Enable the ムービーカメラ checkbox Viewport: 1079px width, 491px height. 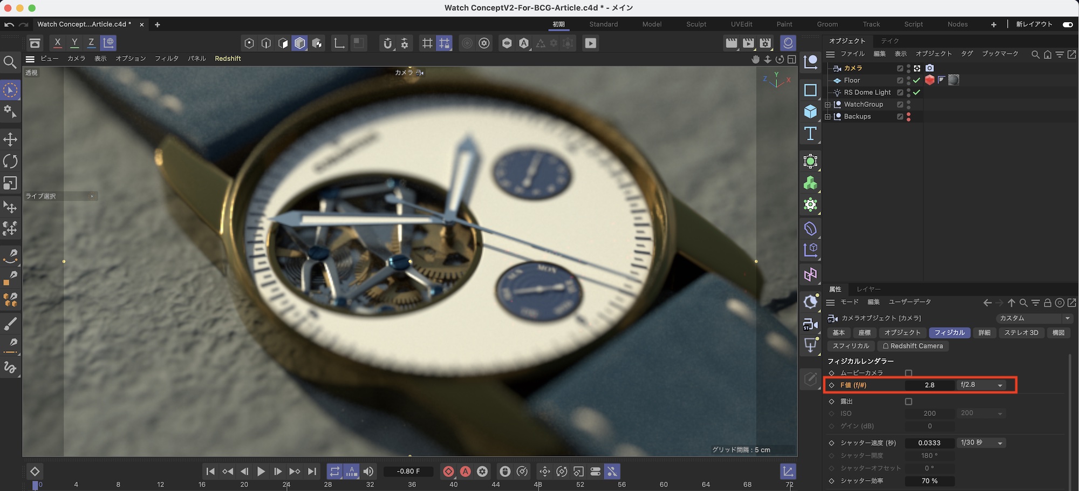coord(909,373)
